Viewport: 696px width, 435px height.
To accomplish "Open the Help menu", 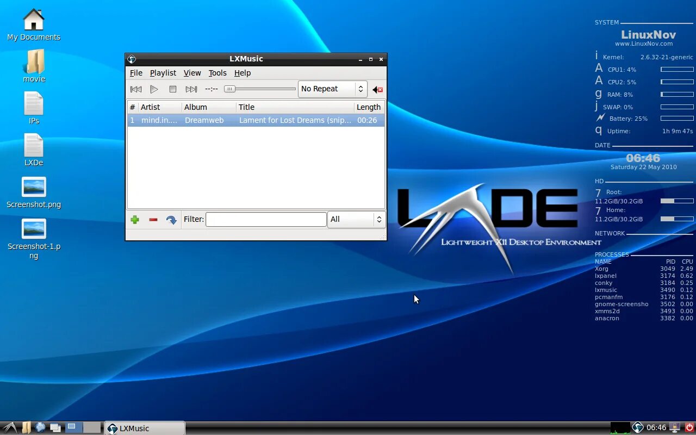I will (x=243, y=73).
